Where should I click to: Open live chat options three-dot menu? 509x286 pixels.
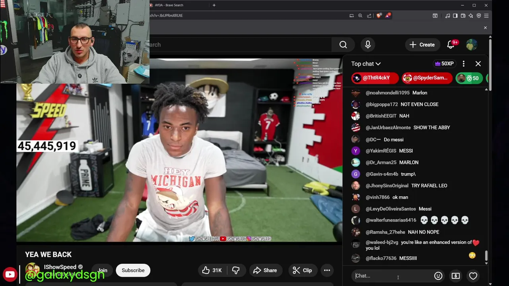pos(464,64)
